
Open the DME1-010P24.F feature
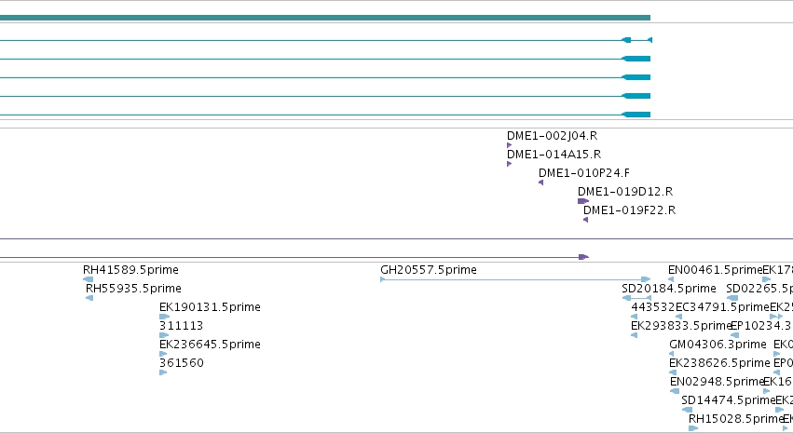[584, 173]
